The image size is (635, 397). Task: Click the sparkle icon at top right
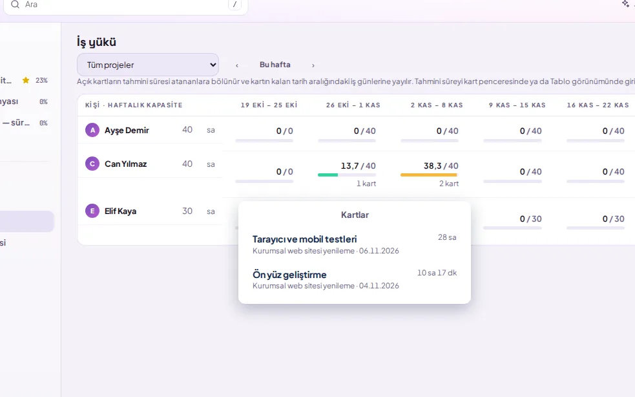pyautogui.click(x=626, y=4)
